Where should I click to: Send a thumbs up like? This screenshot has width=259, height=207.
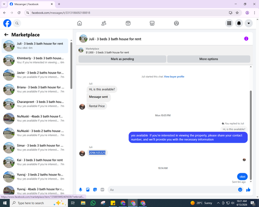point(248,190)
